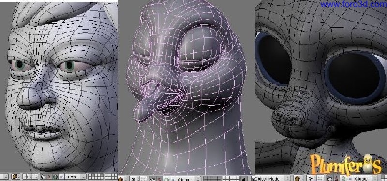This screenshot has height=181, width=387.
Task: Select a layer in left viewport's second layer grid
Action: (x=111, y=176)
